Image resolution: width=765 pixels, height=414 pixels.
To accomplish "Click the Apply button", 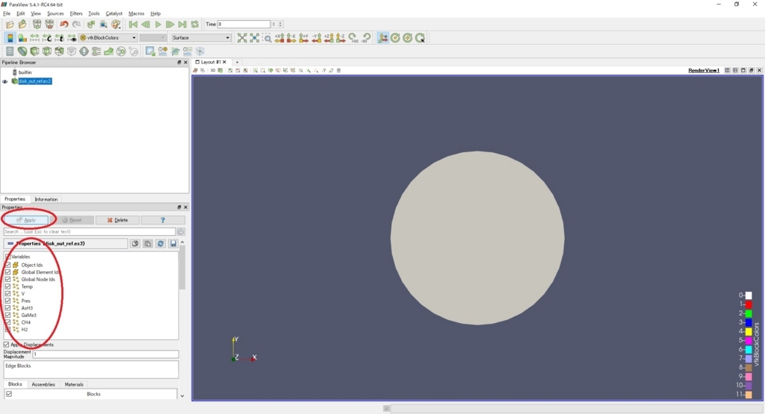I will point(26,220).
